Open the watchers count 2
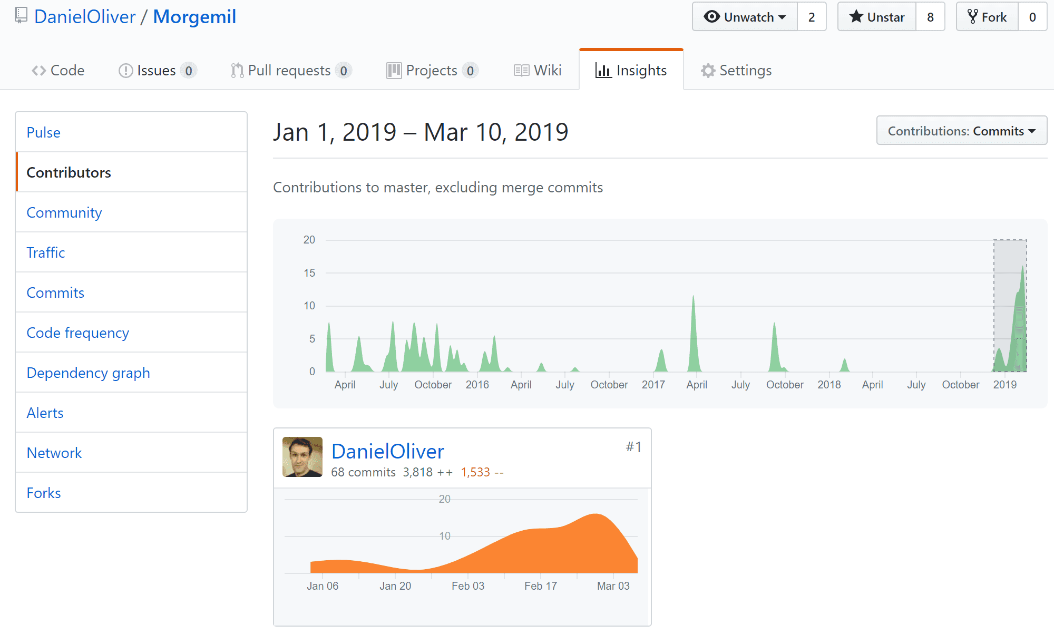 [812, 17]
